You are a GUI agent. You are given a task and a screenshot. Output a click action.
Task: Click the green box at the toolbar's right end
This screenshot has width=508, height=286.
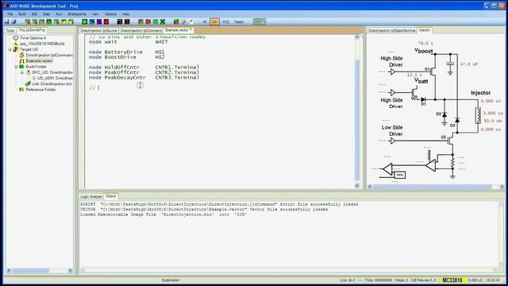260,21
